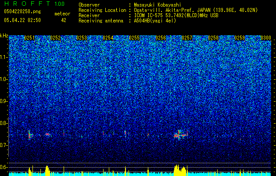Click the 0.9 frequency axis label
Image resolution: width=276 pixels, height=176 pixels.
pyautogui.click(x=4, y=101)
